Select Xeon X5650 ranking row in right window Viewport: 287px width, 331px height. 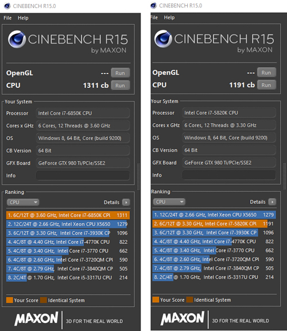click(x=214, y=215)
